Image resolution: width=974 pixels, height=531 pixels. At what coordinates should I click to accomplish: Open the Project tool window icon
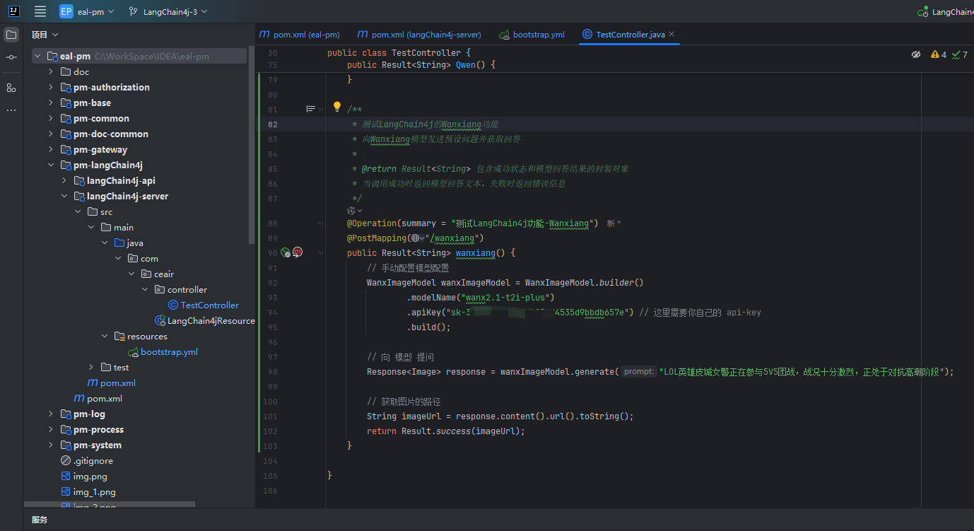click(x=11, y=34)
